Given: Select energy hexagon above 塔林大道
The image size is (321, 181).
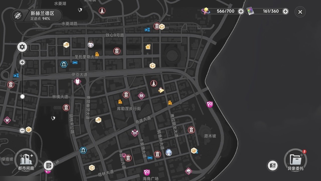Looking at the screenshot, I should (x=92, y=168).
